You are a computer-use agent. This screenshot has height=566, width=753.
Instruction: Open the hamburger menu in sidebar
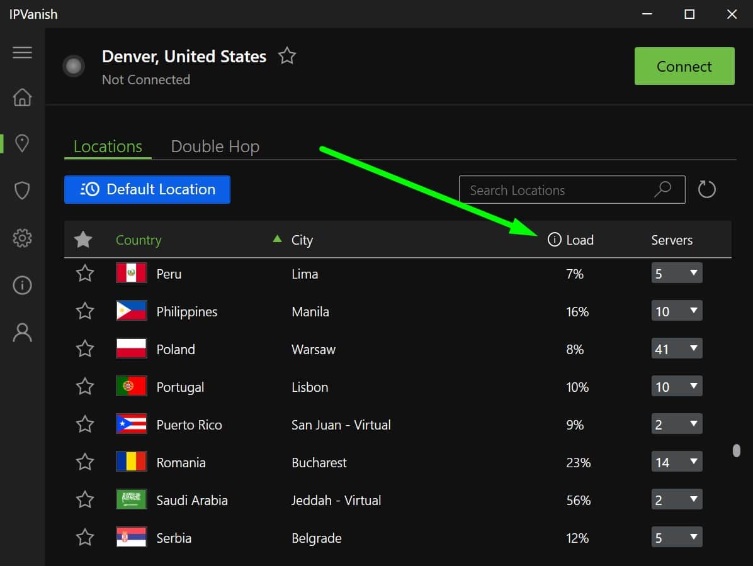[x=22, y=52]
